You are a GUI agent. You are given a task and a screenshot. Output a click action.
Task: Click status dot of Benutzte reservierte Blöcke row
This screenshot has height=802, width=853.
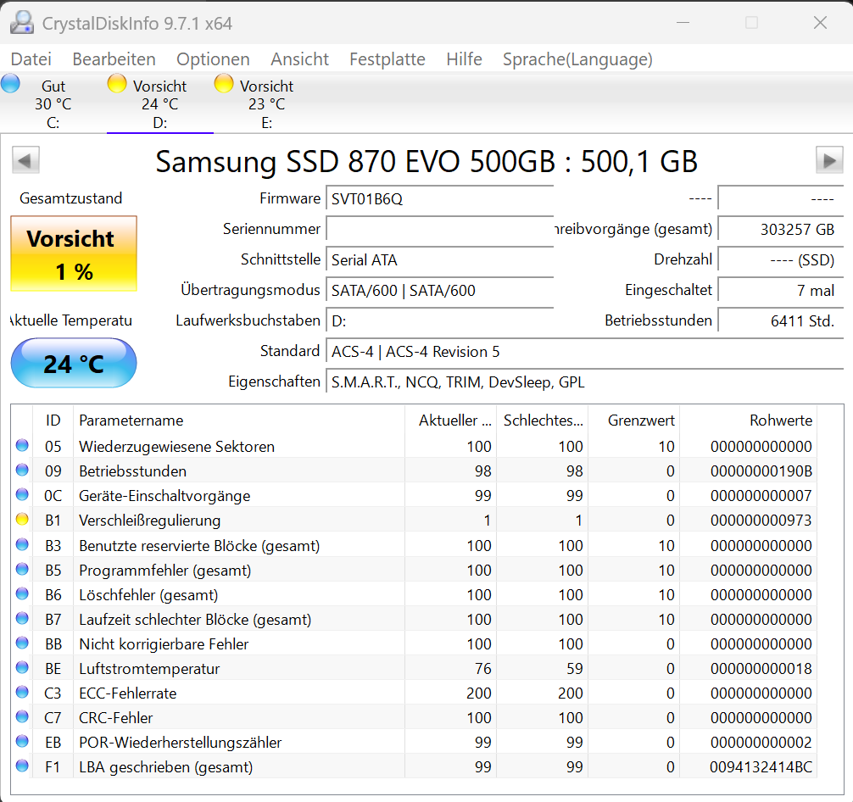22,544
